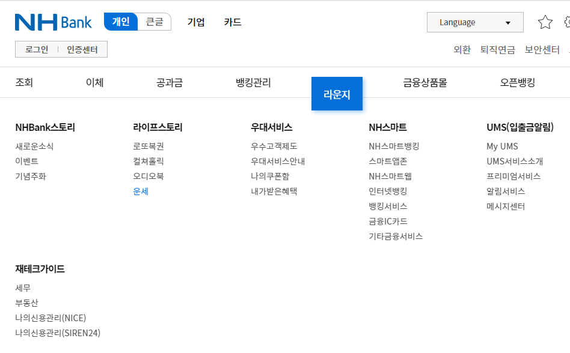Open 나의쿠폰함 link

(x=270, y=176)
